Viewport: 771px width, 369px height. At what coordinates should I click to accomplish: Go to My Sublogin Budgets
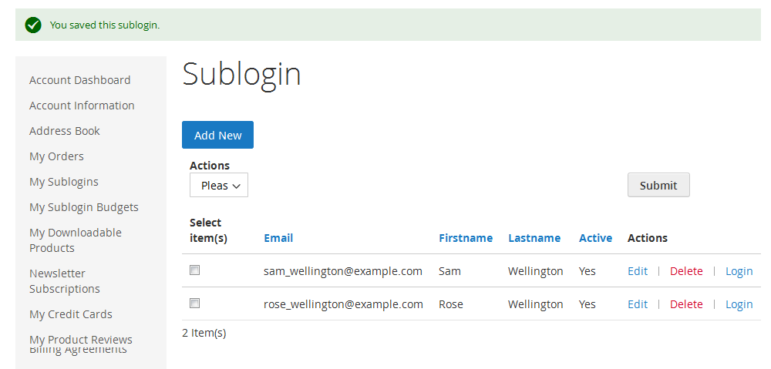83,207
